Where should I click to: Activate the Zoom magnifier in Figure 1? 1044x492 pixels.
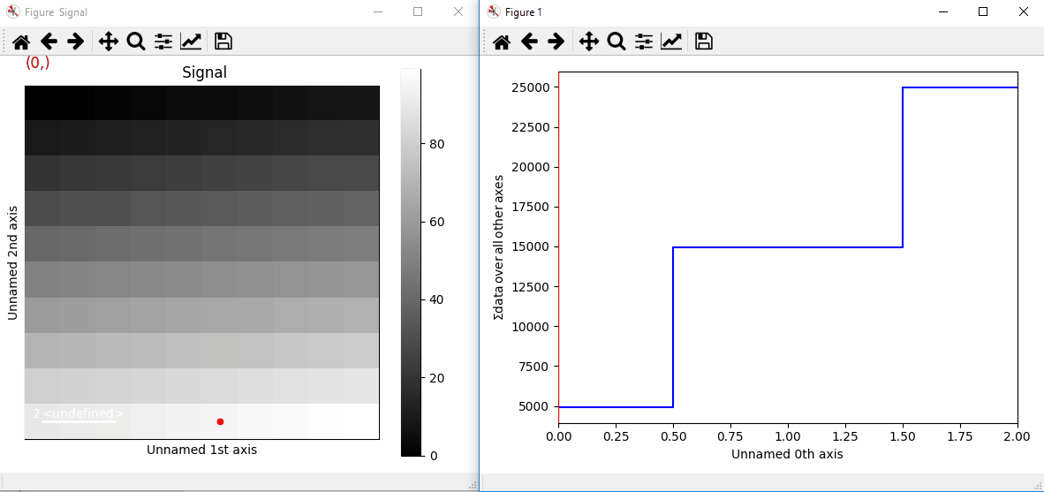click(616, 42)
